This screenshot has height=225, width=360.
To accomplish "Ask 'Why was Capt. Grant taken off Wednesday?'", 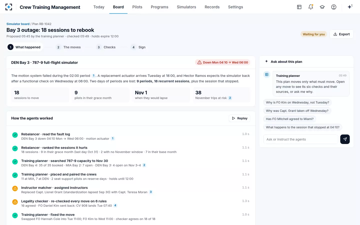I will (x=297, y=111).
